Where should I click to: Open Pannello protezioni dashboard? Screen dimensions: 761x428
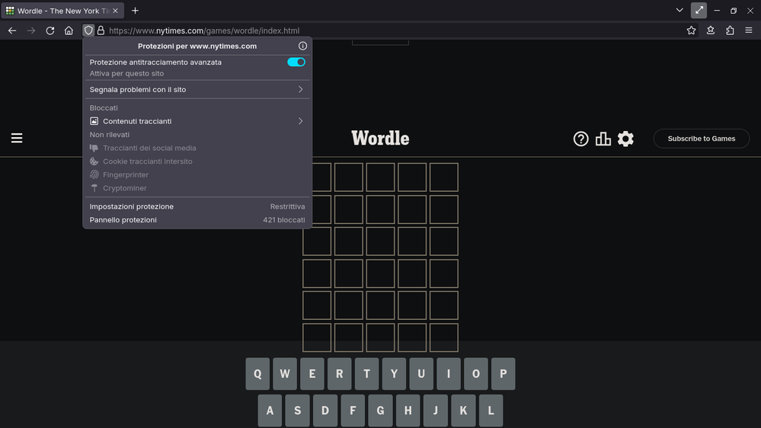point(197,220)
